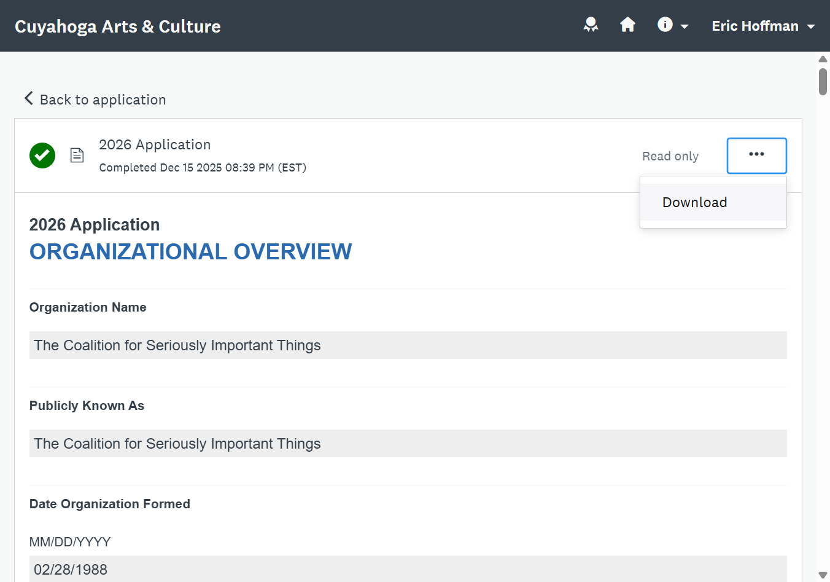Click the Publicly Known As field value
This screenshot has height=582, width=830.
[408, 444]
